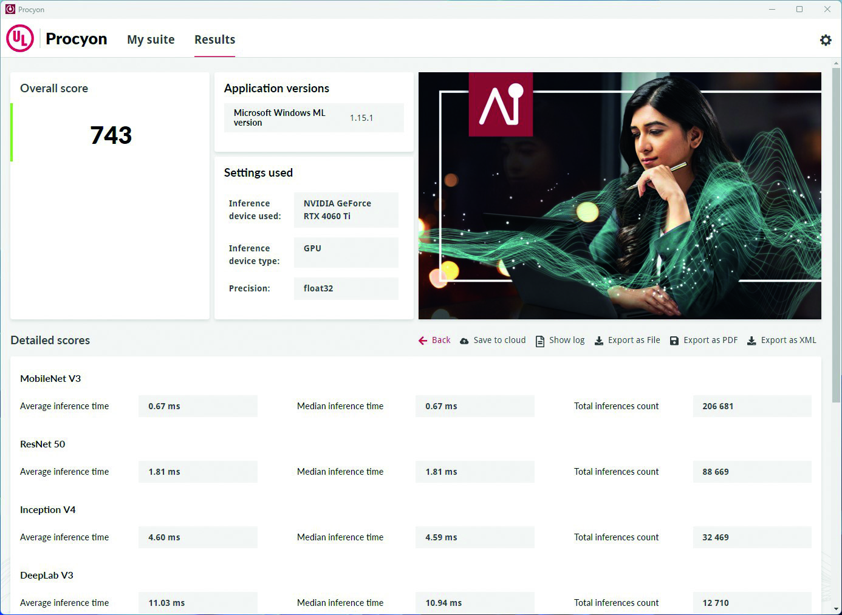Click the scrollbar down arrow
Screen dimensions: 842x615
tap(836, 608)
